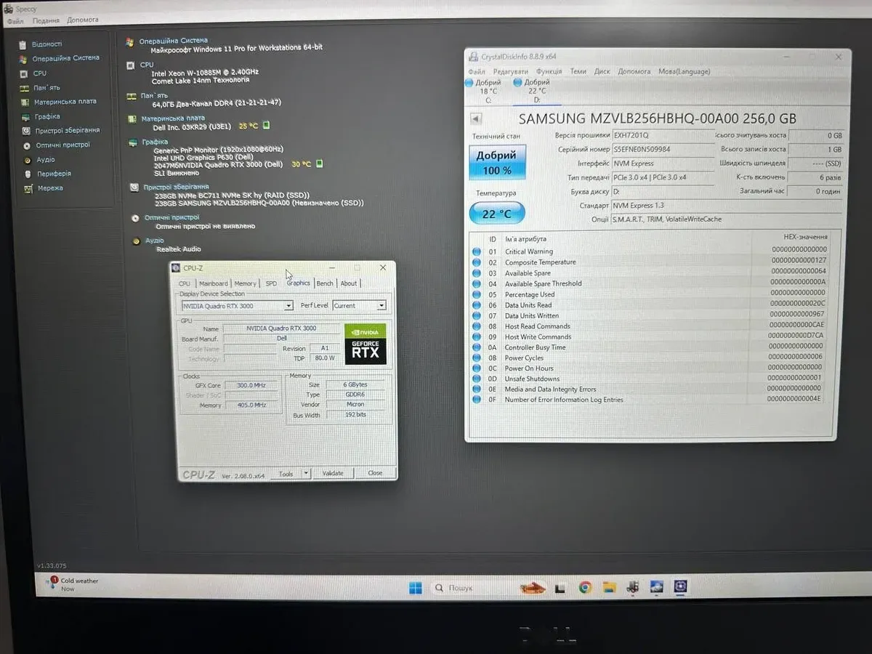Click the Добрий 100% health status box

pyautogui.click(x=496, y=163)
